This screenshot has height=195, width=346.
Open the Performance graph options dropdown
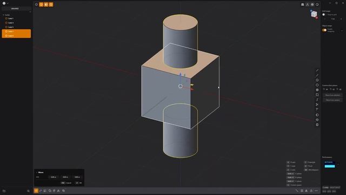click(x=338, y=164)
